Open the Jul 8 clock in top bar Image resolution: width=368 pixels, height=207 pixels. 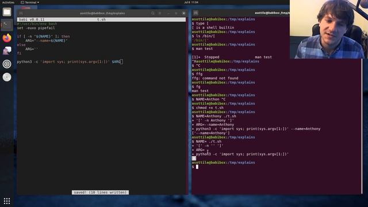coord(191,2)
